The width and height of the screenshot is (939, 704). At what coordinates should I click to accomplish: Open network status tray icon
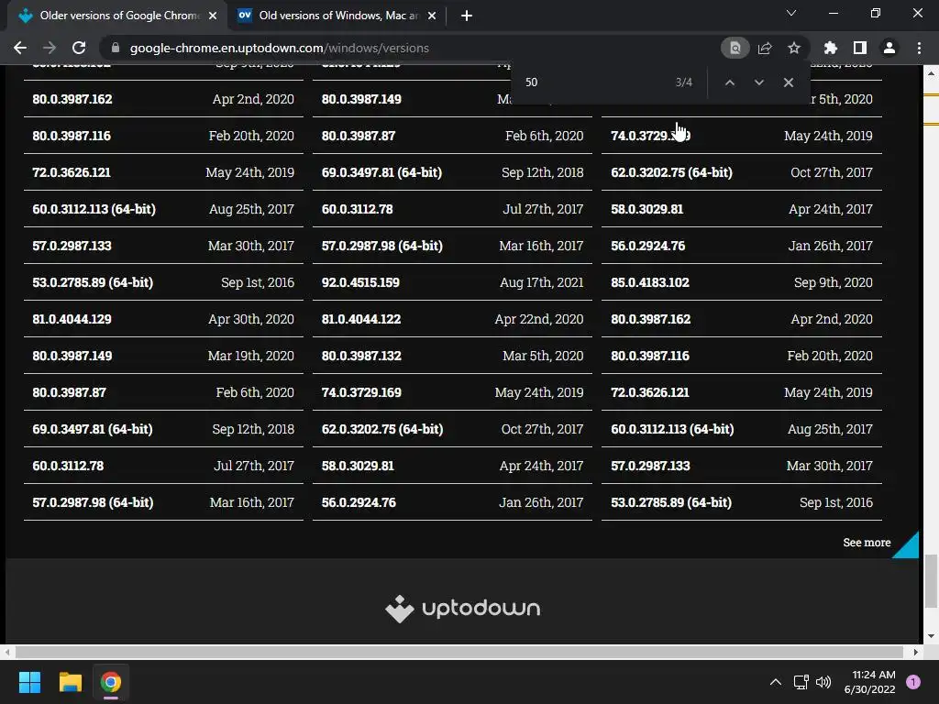click(x=801, y=682)
